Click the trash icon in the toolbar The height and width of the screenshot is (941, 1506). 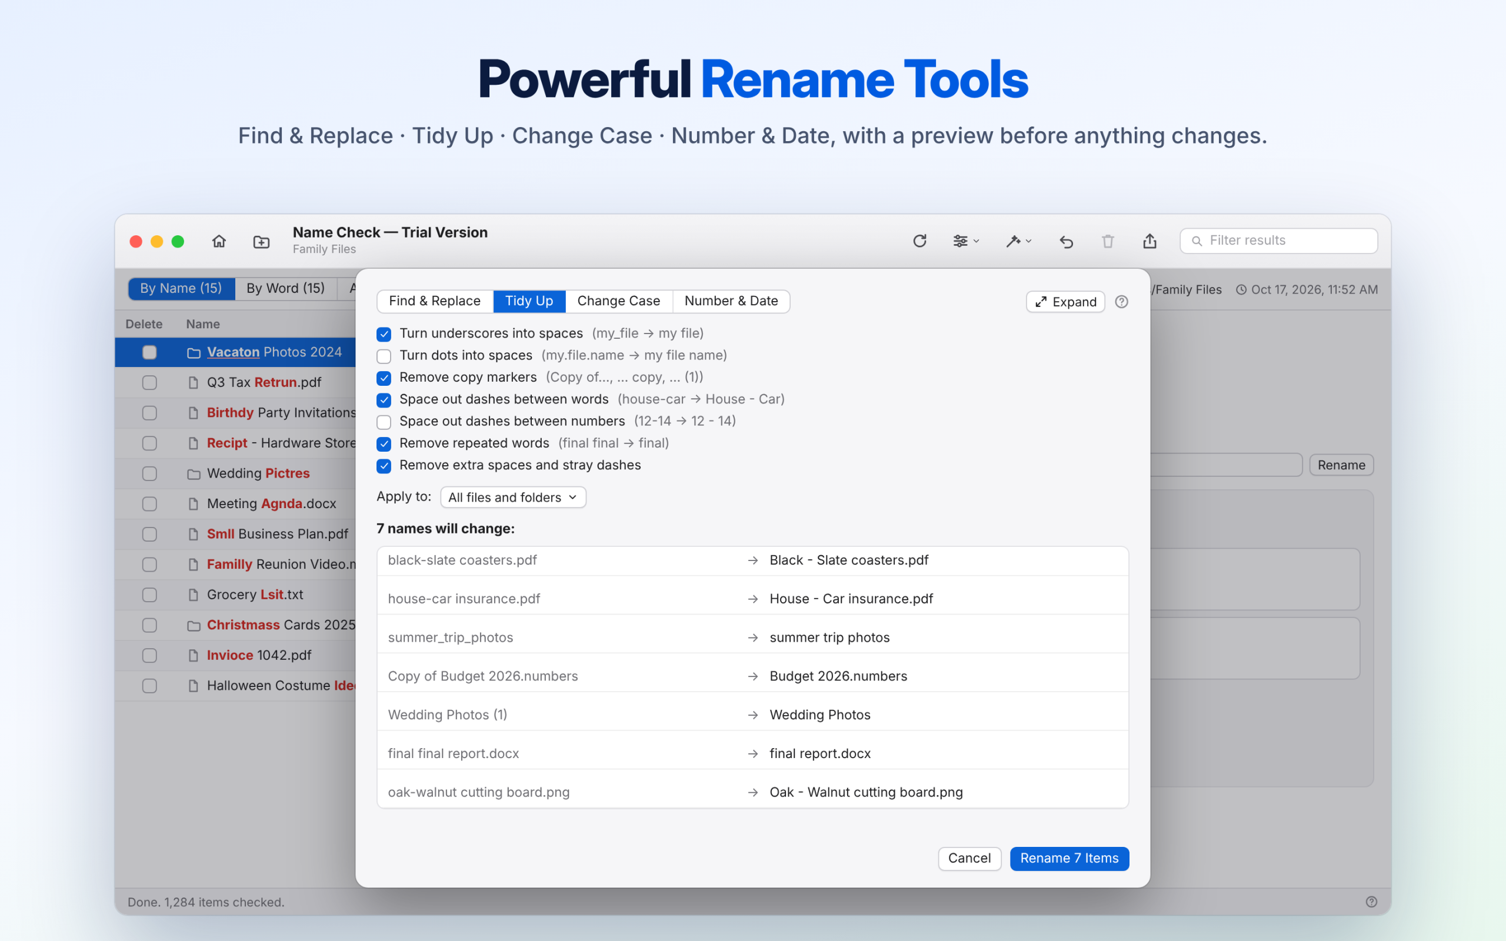click(1108, 241)
